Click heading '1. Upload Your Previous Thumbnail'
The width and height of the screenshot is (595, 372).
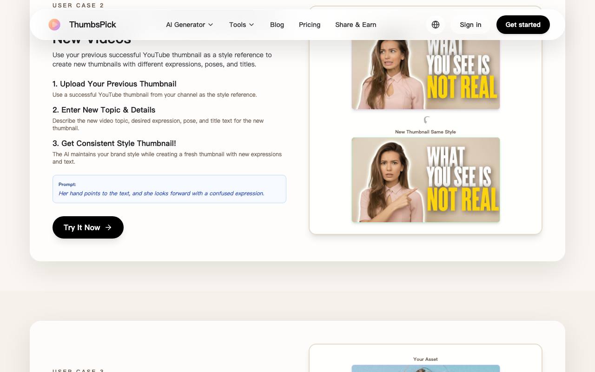[114, 84]
